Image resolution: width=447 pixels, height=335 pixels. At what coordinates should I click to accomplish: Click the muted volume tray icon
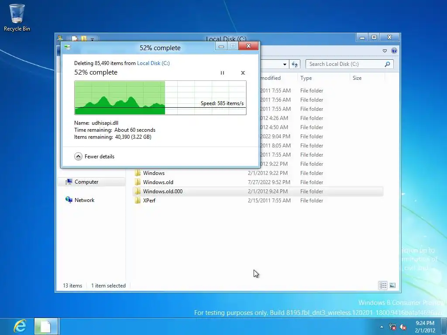403,327
